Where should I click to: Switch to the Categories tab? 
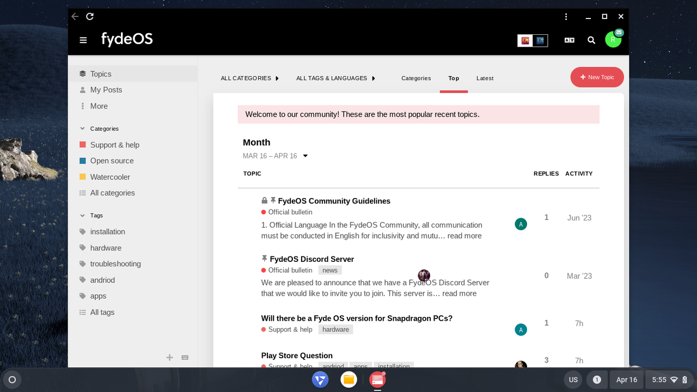pyautogui.click(x=416, y=78)
